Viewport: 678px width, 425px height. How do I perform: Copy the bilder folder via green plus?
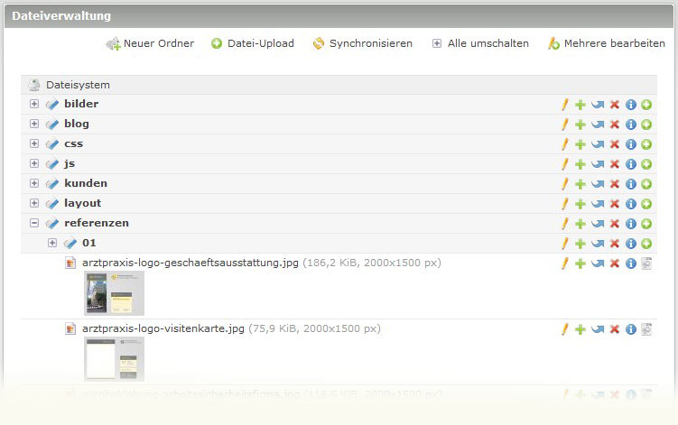point(580,105)
